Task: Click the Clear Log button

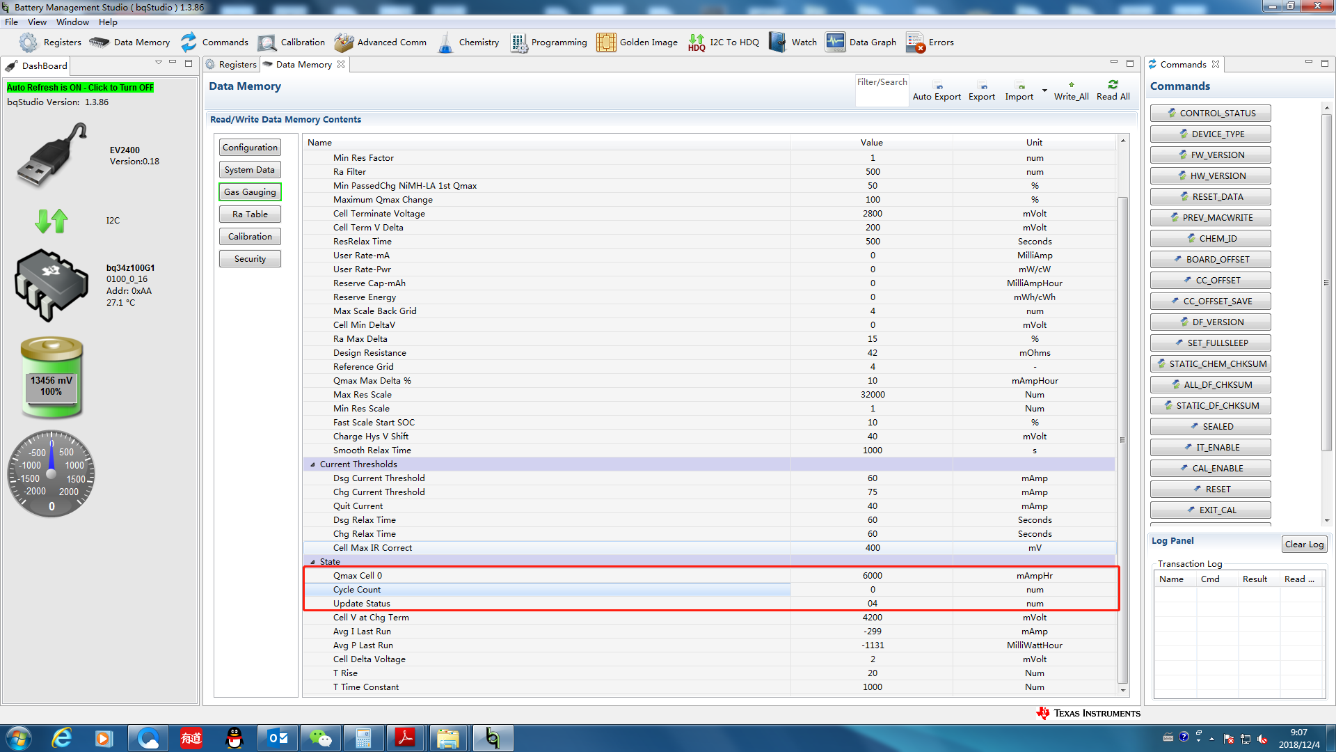Action: (1304, 545)
